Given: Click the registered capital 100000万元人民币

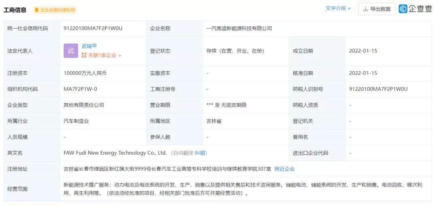Looking at the screenshot, I should click(x=85, y=73).
